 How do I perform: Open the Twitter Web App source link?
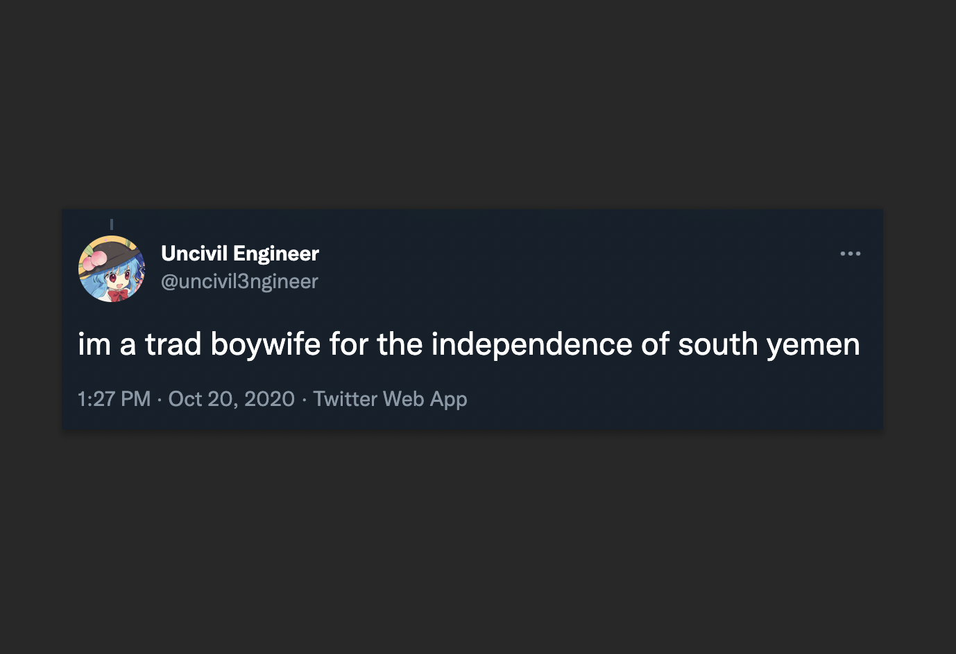[x=390, y=399]
